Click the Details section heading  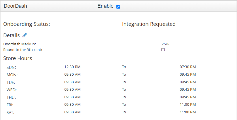coord(11,35)
